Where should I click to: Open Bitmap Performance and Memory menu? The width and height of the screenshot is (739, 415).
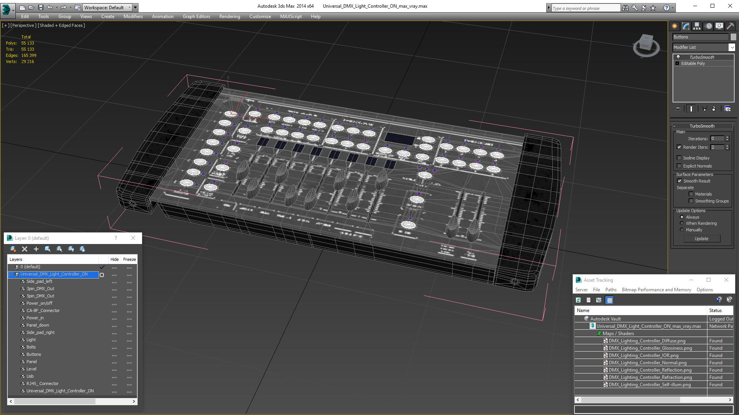[656, 290]
